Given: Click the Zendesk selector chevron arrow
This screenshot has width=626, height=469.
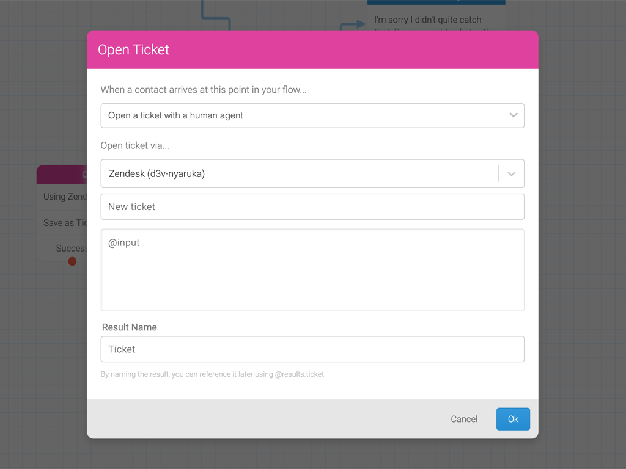Looking at the screenshot, I should pyautogui.click(x=512, y=174).
